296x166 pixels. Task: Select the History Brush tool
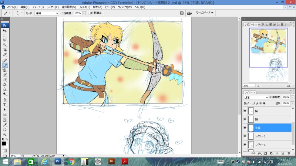pos(5,75)
